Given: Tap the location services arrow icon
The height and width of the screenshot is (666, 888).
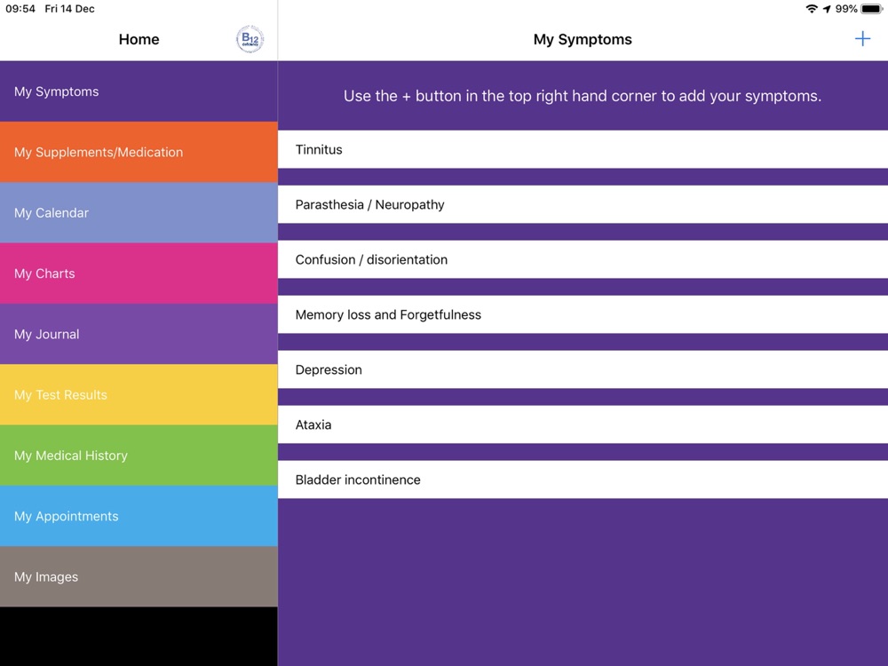Looking at the screenshot, I should point(827,9).
